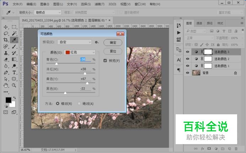Select the Eyedropper tool in toolbox
The image size is (246, 153).
14,40
